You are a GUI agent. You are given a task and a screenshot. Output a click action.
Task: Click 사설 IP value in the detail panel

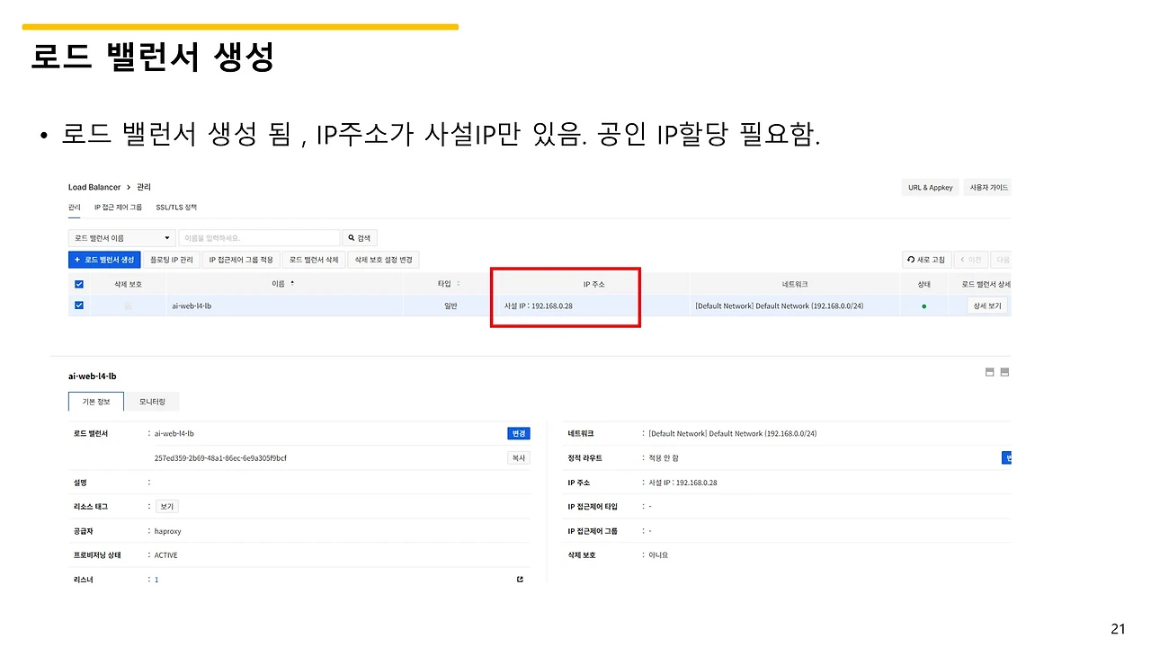pos(683,483)
